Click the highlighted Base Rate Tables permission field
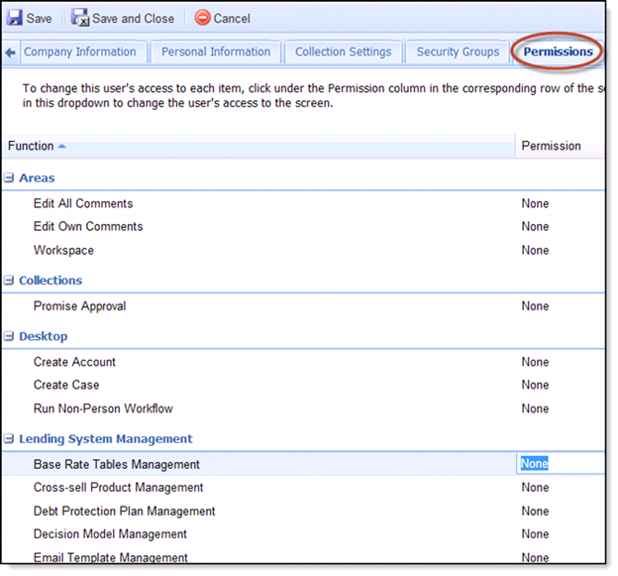Image resolution: width=618 pixels, height=576 pixels. (x=561, y=464)
